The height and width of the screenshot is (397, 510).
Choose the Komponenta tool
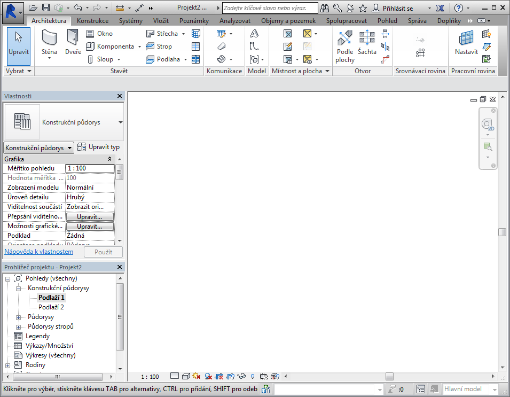[110, 46]
